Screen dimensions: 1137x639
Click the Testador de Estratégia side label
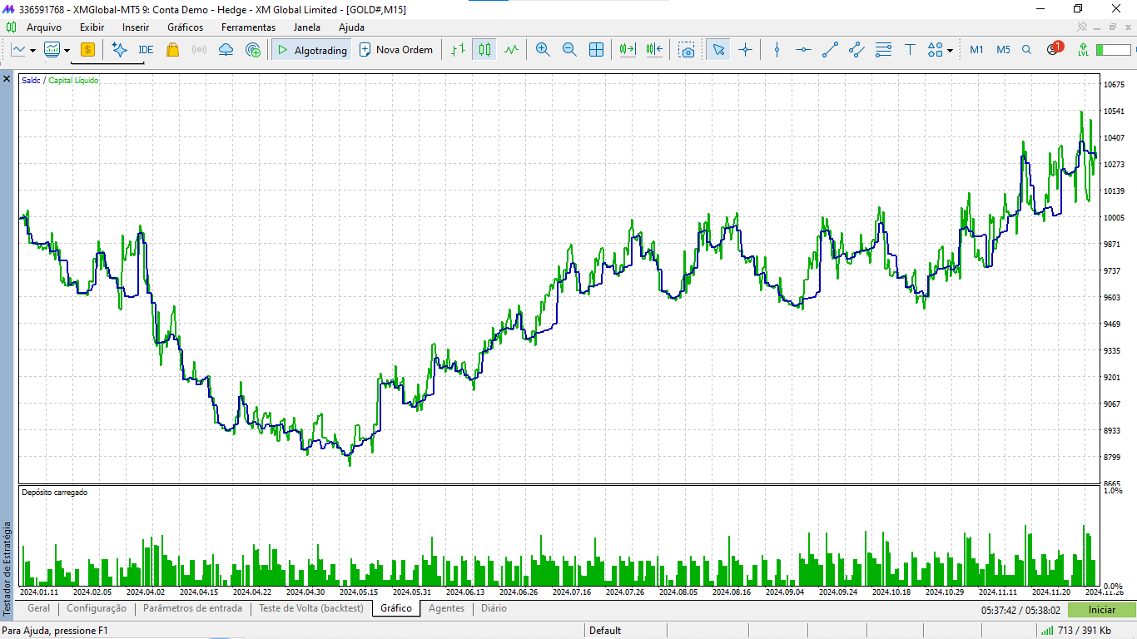[x=7, y=568]
